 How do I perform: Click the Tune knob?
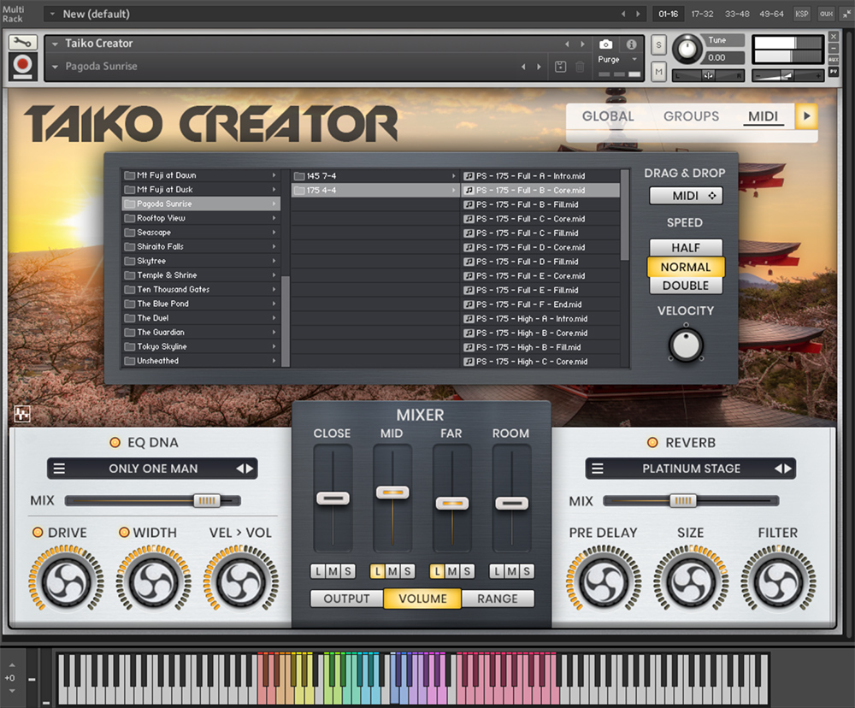pos(687,50)
